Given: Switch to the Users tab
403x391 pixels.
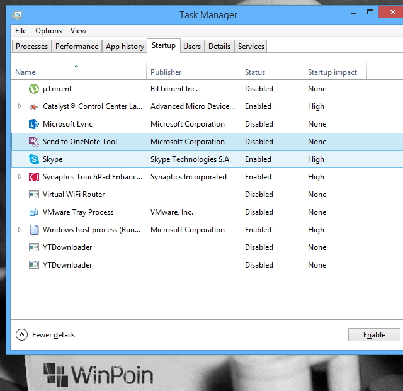Looking at the screenshot, I should (x=192, y=47).
